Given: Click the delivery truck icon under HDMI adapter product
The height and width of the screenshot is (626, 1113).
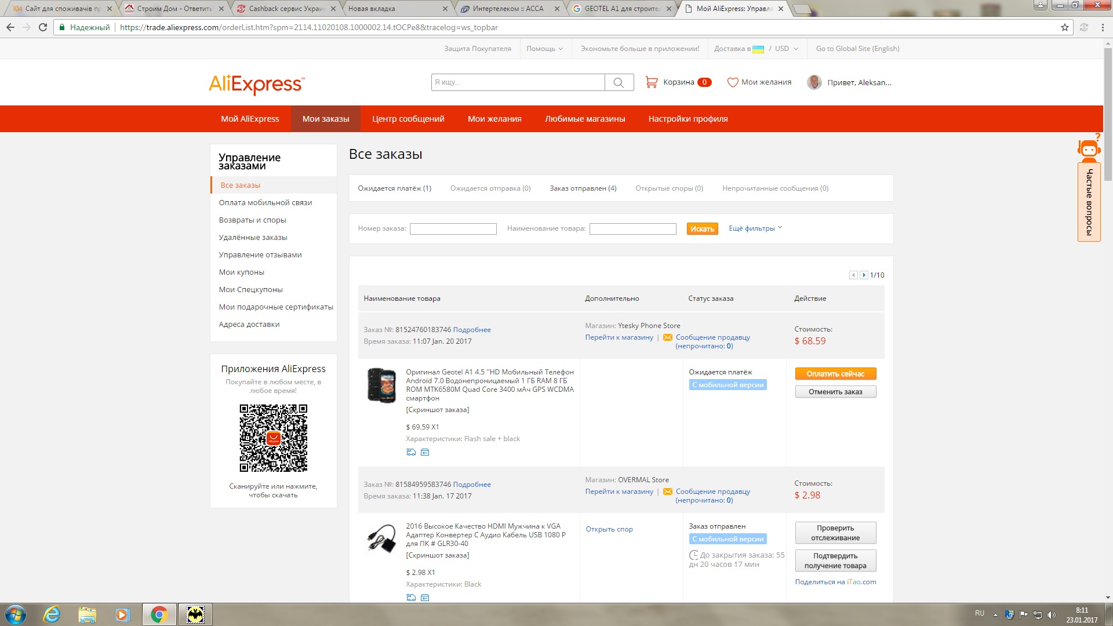Looking at the screenshot, I should coord(411,598).
